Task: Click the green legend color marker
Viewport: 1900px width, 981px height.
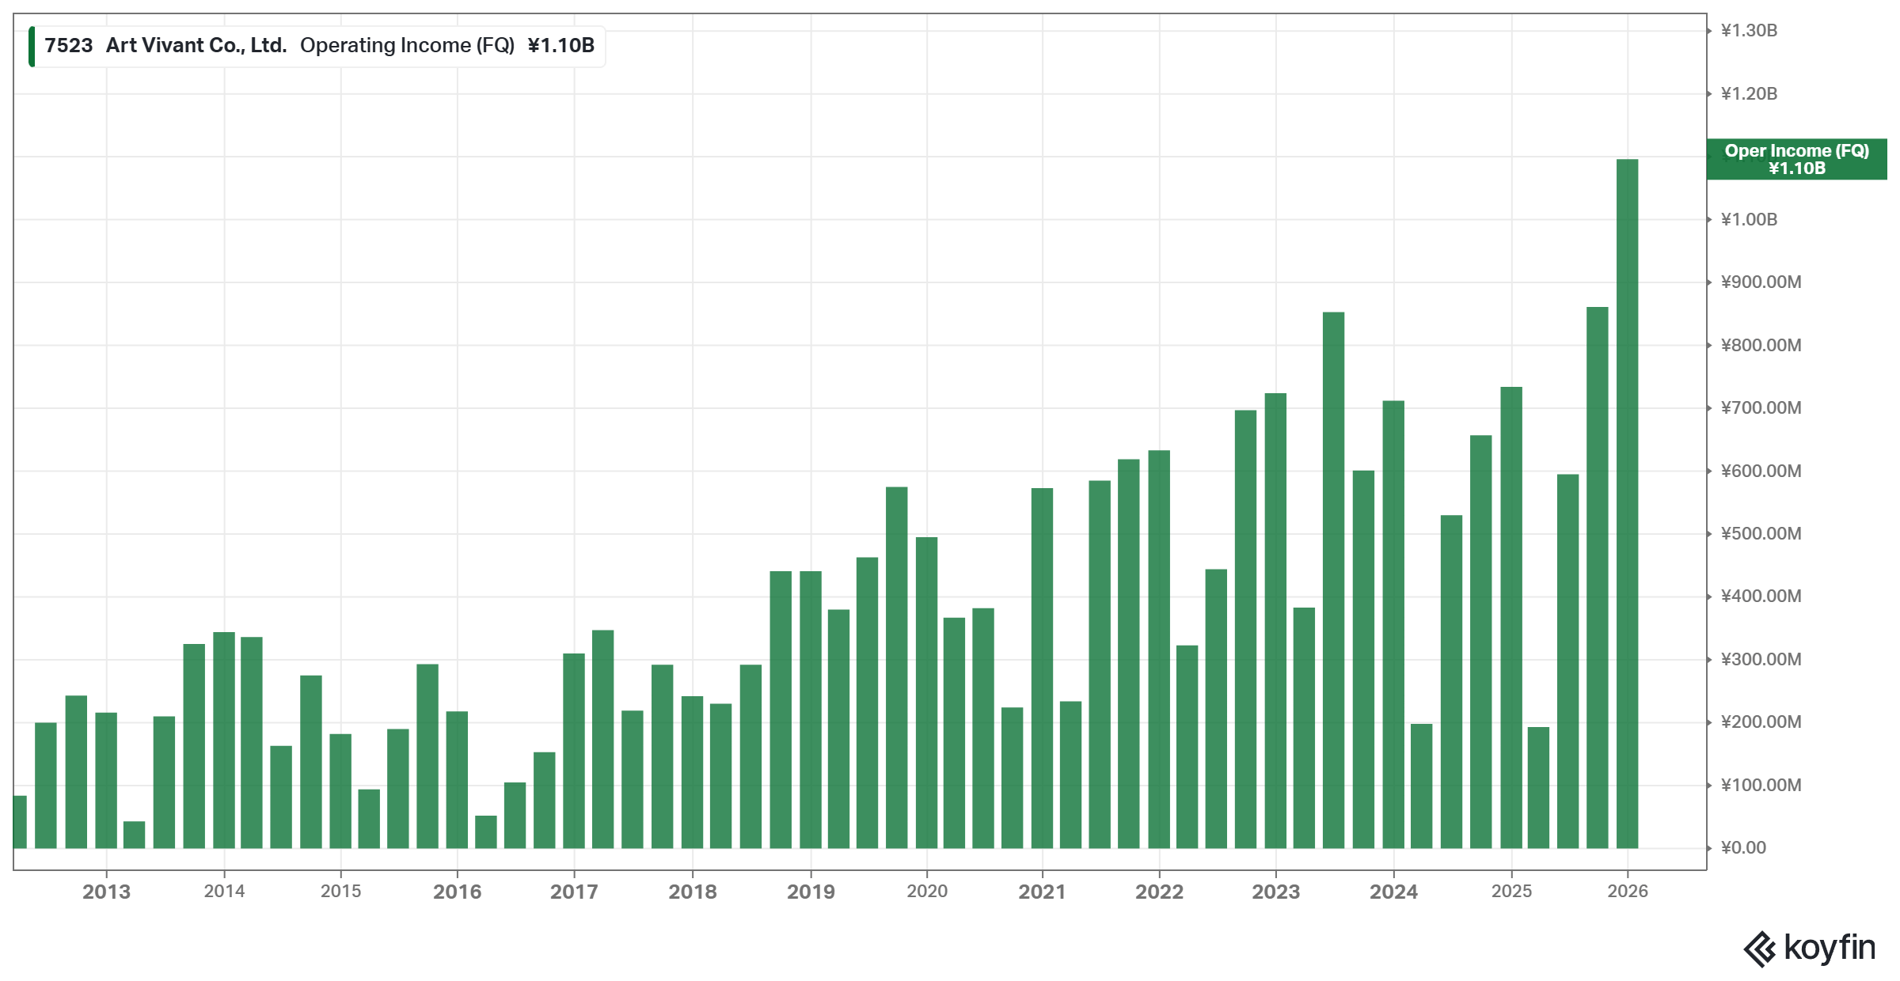Action: [32, 46]
